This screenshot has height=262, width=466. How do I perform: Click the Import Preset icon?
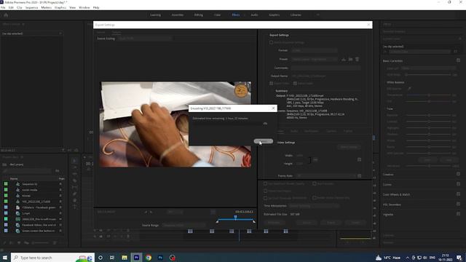coord(350,60)
